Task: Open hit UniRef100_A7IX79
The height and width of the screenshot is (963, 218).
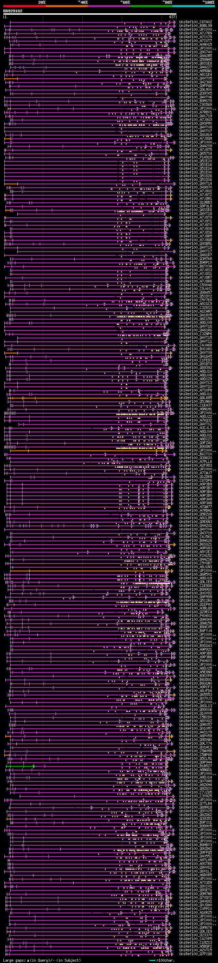Action: 196,37
